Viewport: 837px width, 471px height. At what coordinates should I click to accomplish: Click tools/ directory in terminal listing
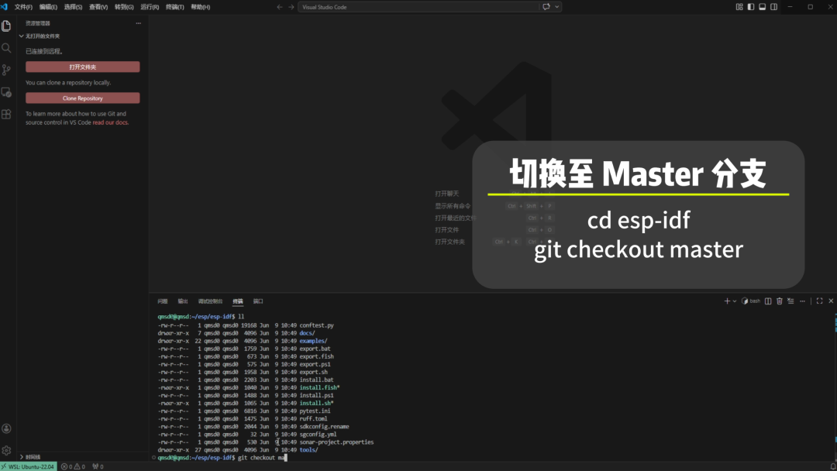(308, 449)
